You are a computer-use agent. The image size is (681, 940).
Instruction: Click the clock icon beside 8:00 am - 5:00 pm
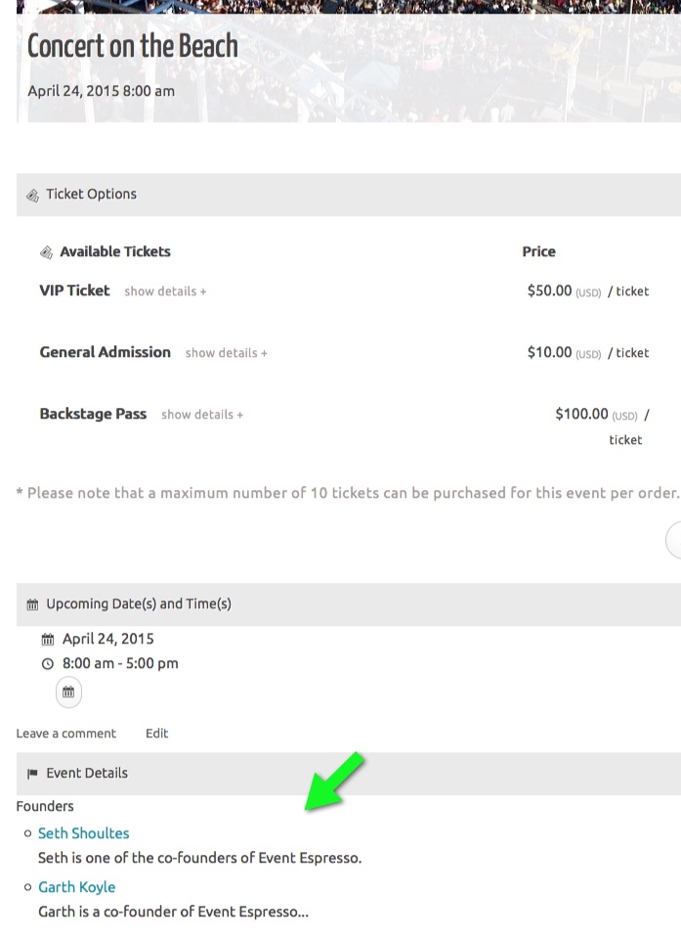(47, 663)
